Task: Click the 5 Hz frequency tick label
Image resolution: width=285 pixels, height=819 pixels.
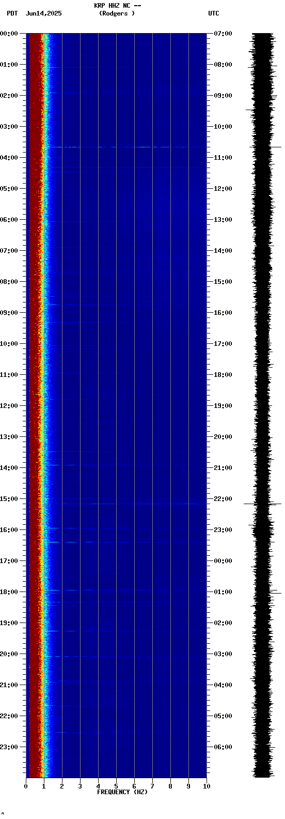Action: (116, 786)
